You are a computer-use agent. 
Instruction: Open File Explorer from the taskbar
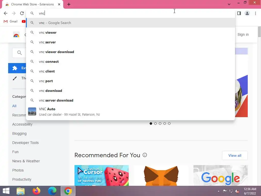[x=21, y=191]
